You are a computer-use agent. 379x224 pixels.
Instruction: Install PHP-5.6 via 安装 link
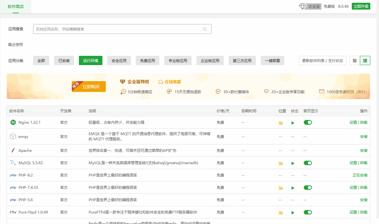point(364,200)
